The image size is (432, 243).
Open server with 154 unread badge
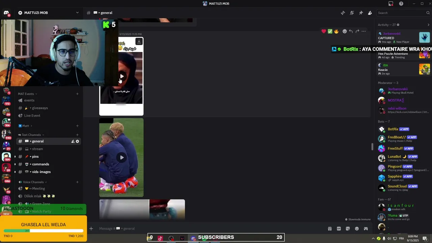tap(6, 157)
